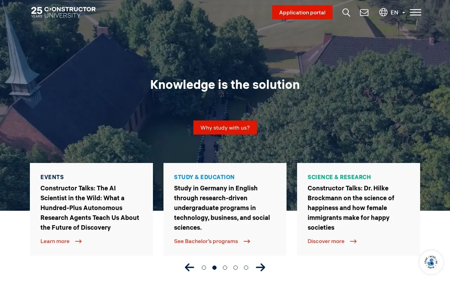Viewport: 450px width, 281px height.
Task: Advance carousel with right arrow
Action: pos(261,268)
